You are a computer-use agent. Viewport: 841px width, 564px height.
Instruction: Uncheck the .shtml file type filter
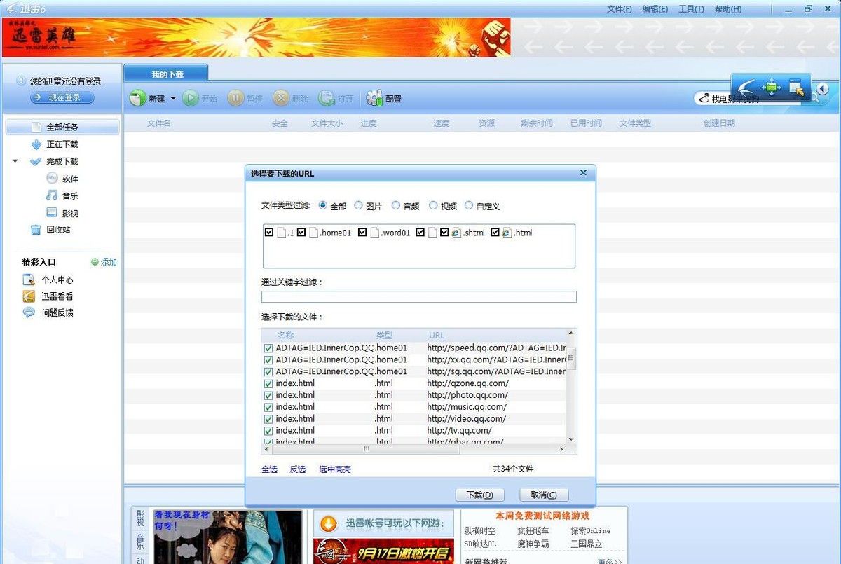coord(446,232)
